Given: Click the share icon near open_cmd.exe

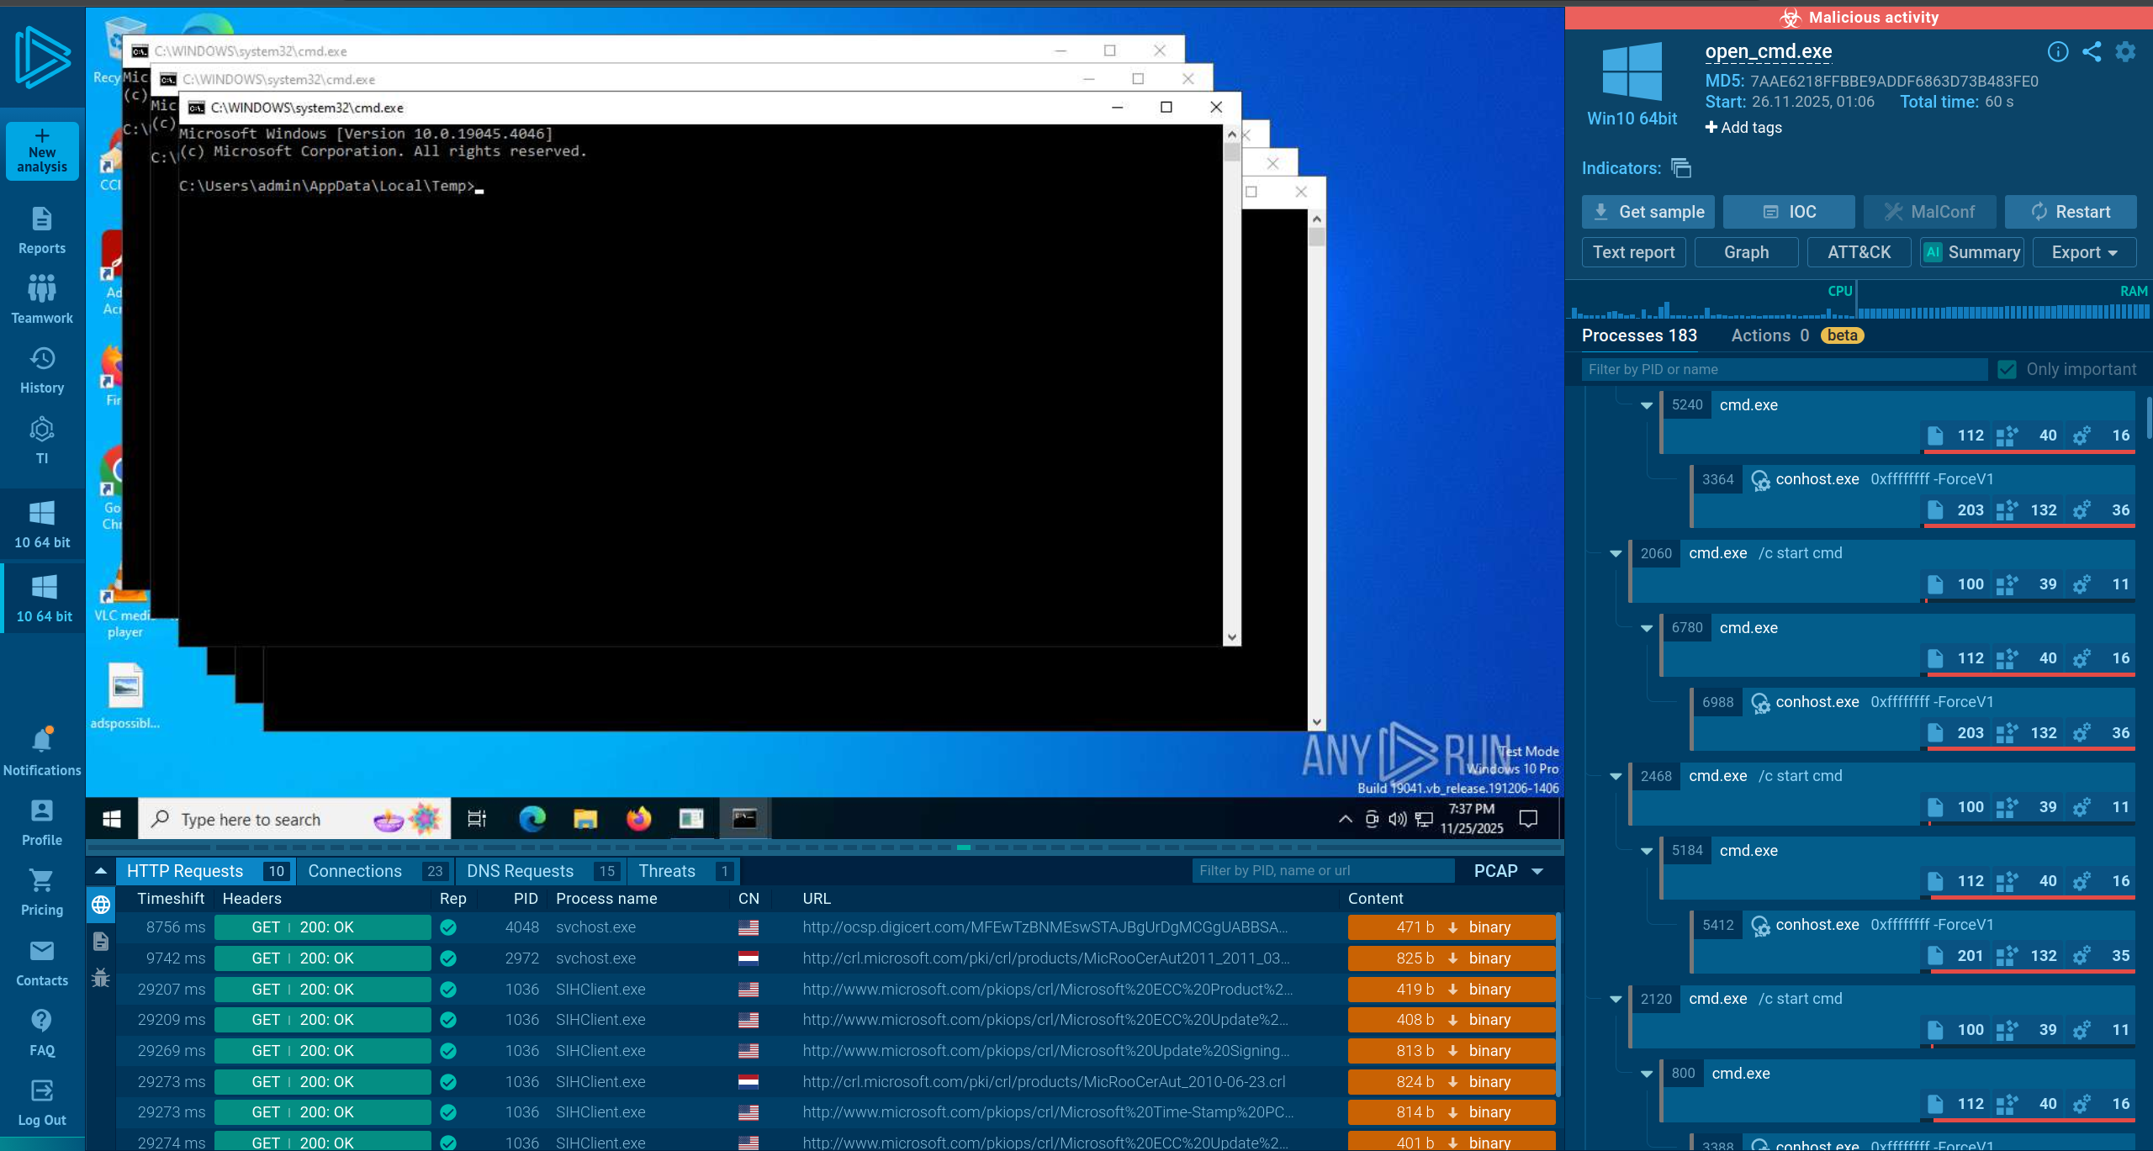Looking at the screenshot, I should pos(2092,52).
